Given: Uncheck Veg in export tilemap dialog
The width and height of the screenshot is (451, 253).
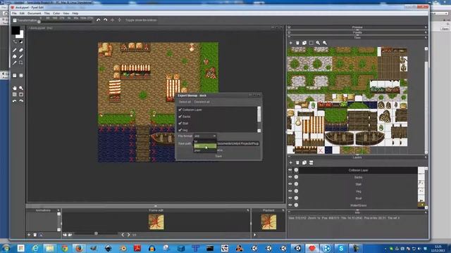Looking at the screenshot, I should [180, 130].
